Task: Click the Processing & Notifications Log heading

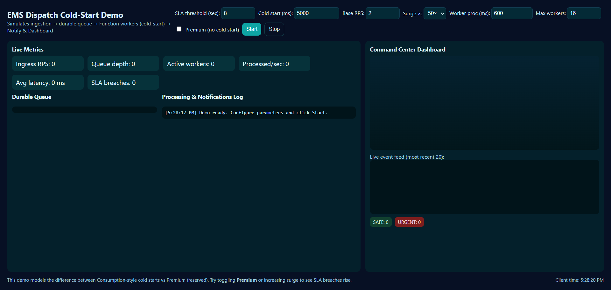Action: [x=202, y=97]
